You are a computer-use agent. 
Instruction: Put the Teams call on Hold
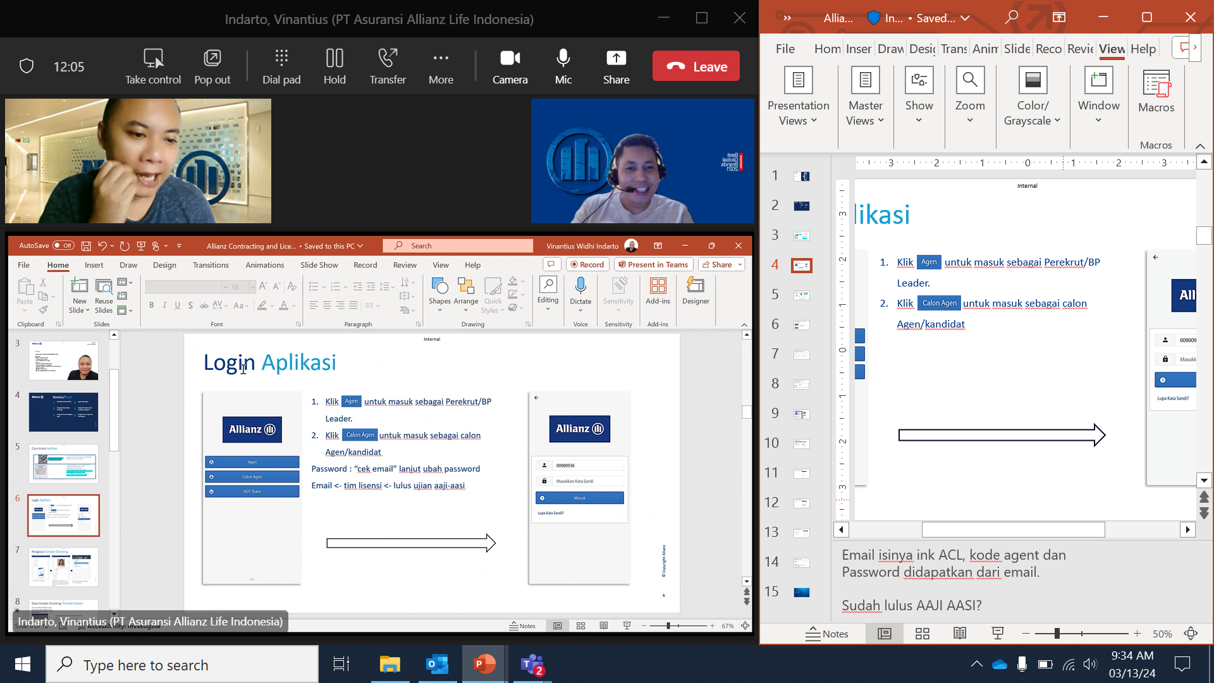pos(334,66)
